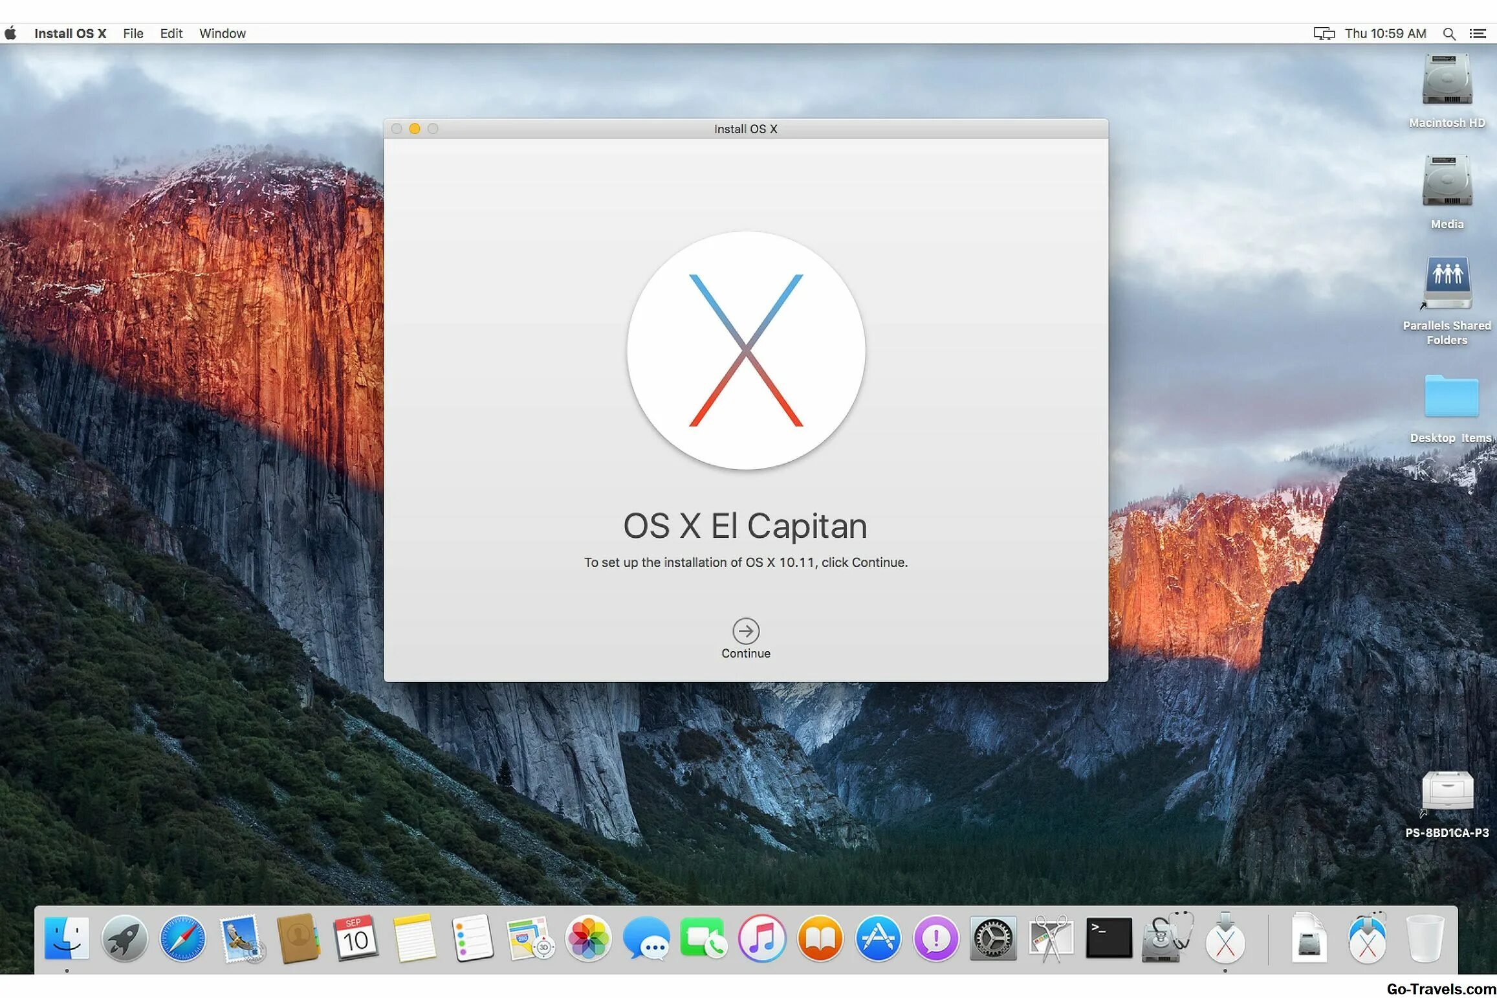Open the Apple menu
Image resolution: width=1497 pixels, height=998 pixels.
point(11,34)
